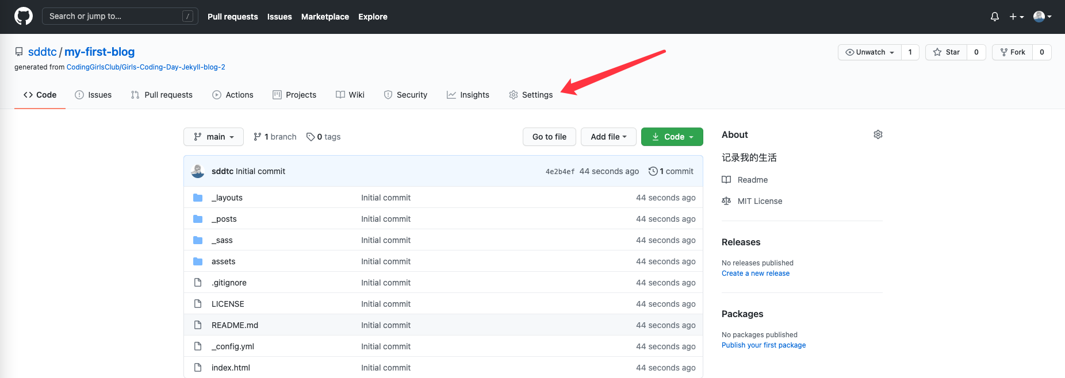Switch to the Projects tab
Viewport: 1065px width, 378px height.
pos(294,95)
